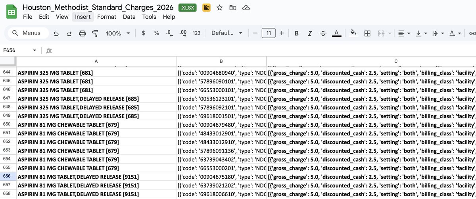Increase decimal places

pos(183,33)
